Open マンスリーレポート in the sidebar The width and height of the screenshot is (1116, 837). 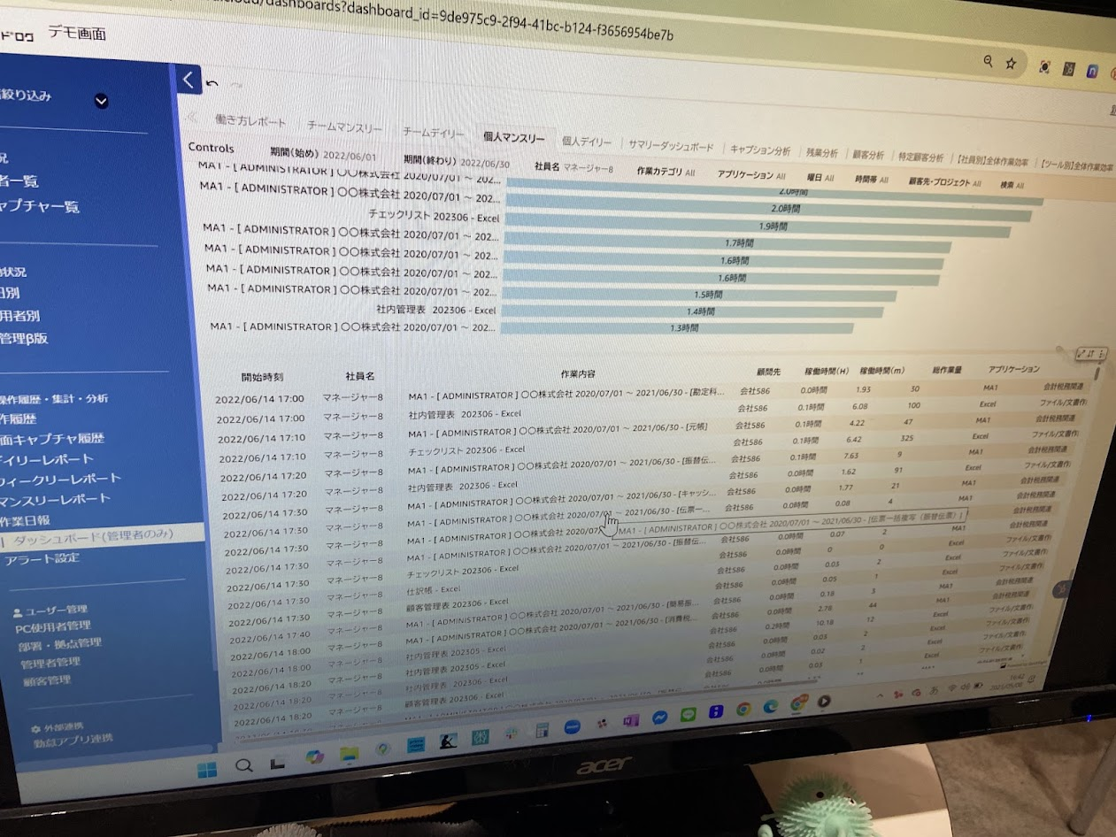pyautogui.click(x=56, y=499)
